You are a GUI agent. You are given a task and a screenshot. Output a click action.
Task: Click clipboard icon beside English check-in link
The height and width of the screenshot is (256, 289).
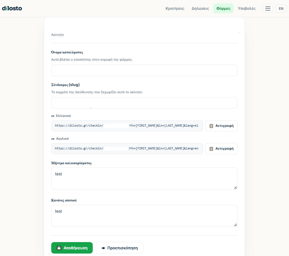[211, 149]
